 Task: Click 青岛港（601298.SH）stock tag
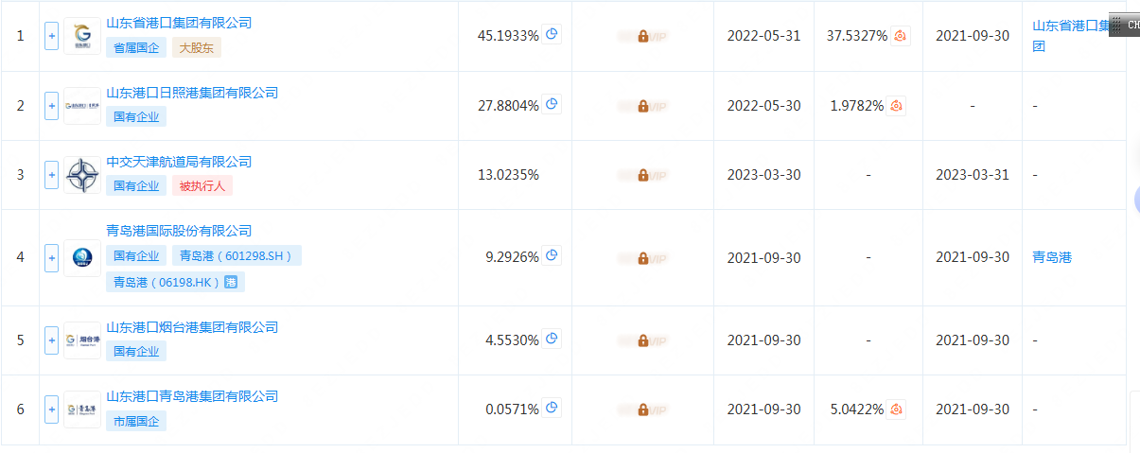pos(237,255)
